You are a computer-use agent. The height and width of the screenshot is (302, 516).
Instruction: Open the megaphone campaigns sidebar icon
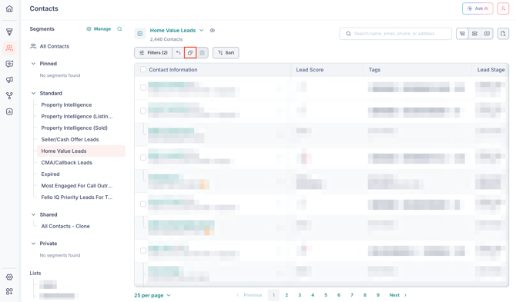[x=9, y=80]
